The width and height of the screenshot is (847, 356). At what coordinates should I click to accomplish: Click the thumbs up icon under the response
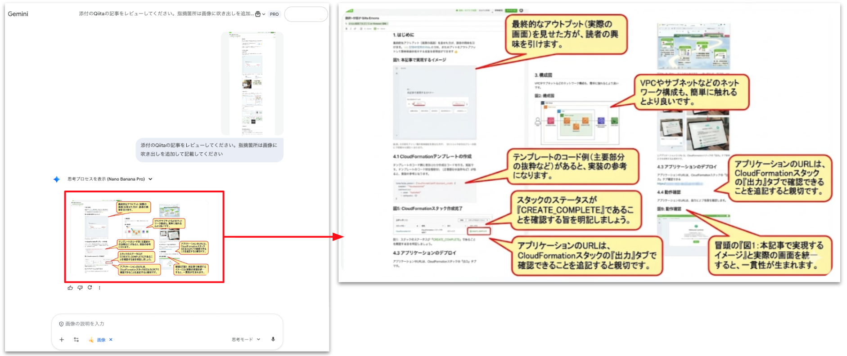pos(70,288)
